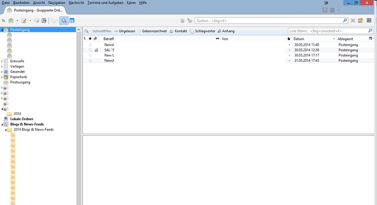Open the Calendar tab icon
The width and height of the screenshot is (377, 205).
point(325,10)
